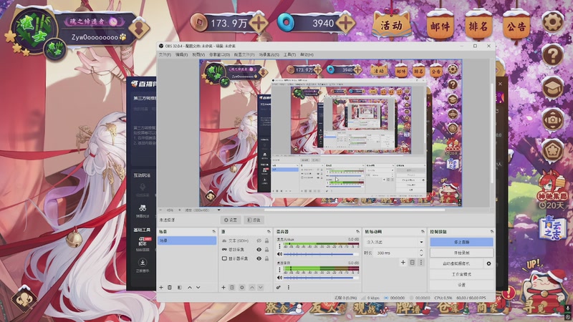The width and height of the screenshot is (573, 322).
Task: Click the source properties 设置 button
Action: (x=231, y=220)
